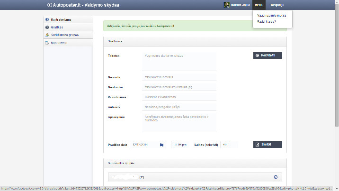This screenshot has height=191, width=339.
Task: Open the calendar icon beside start date
Action: (x=161, y=145)
